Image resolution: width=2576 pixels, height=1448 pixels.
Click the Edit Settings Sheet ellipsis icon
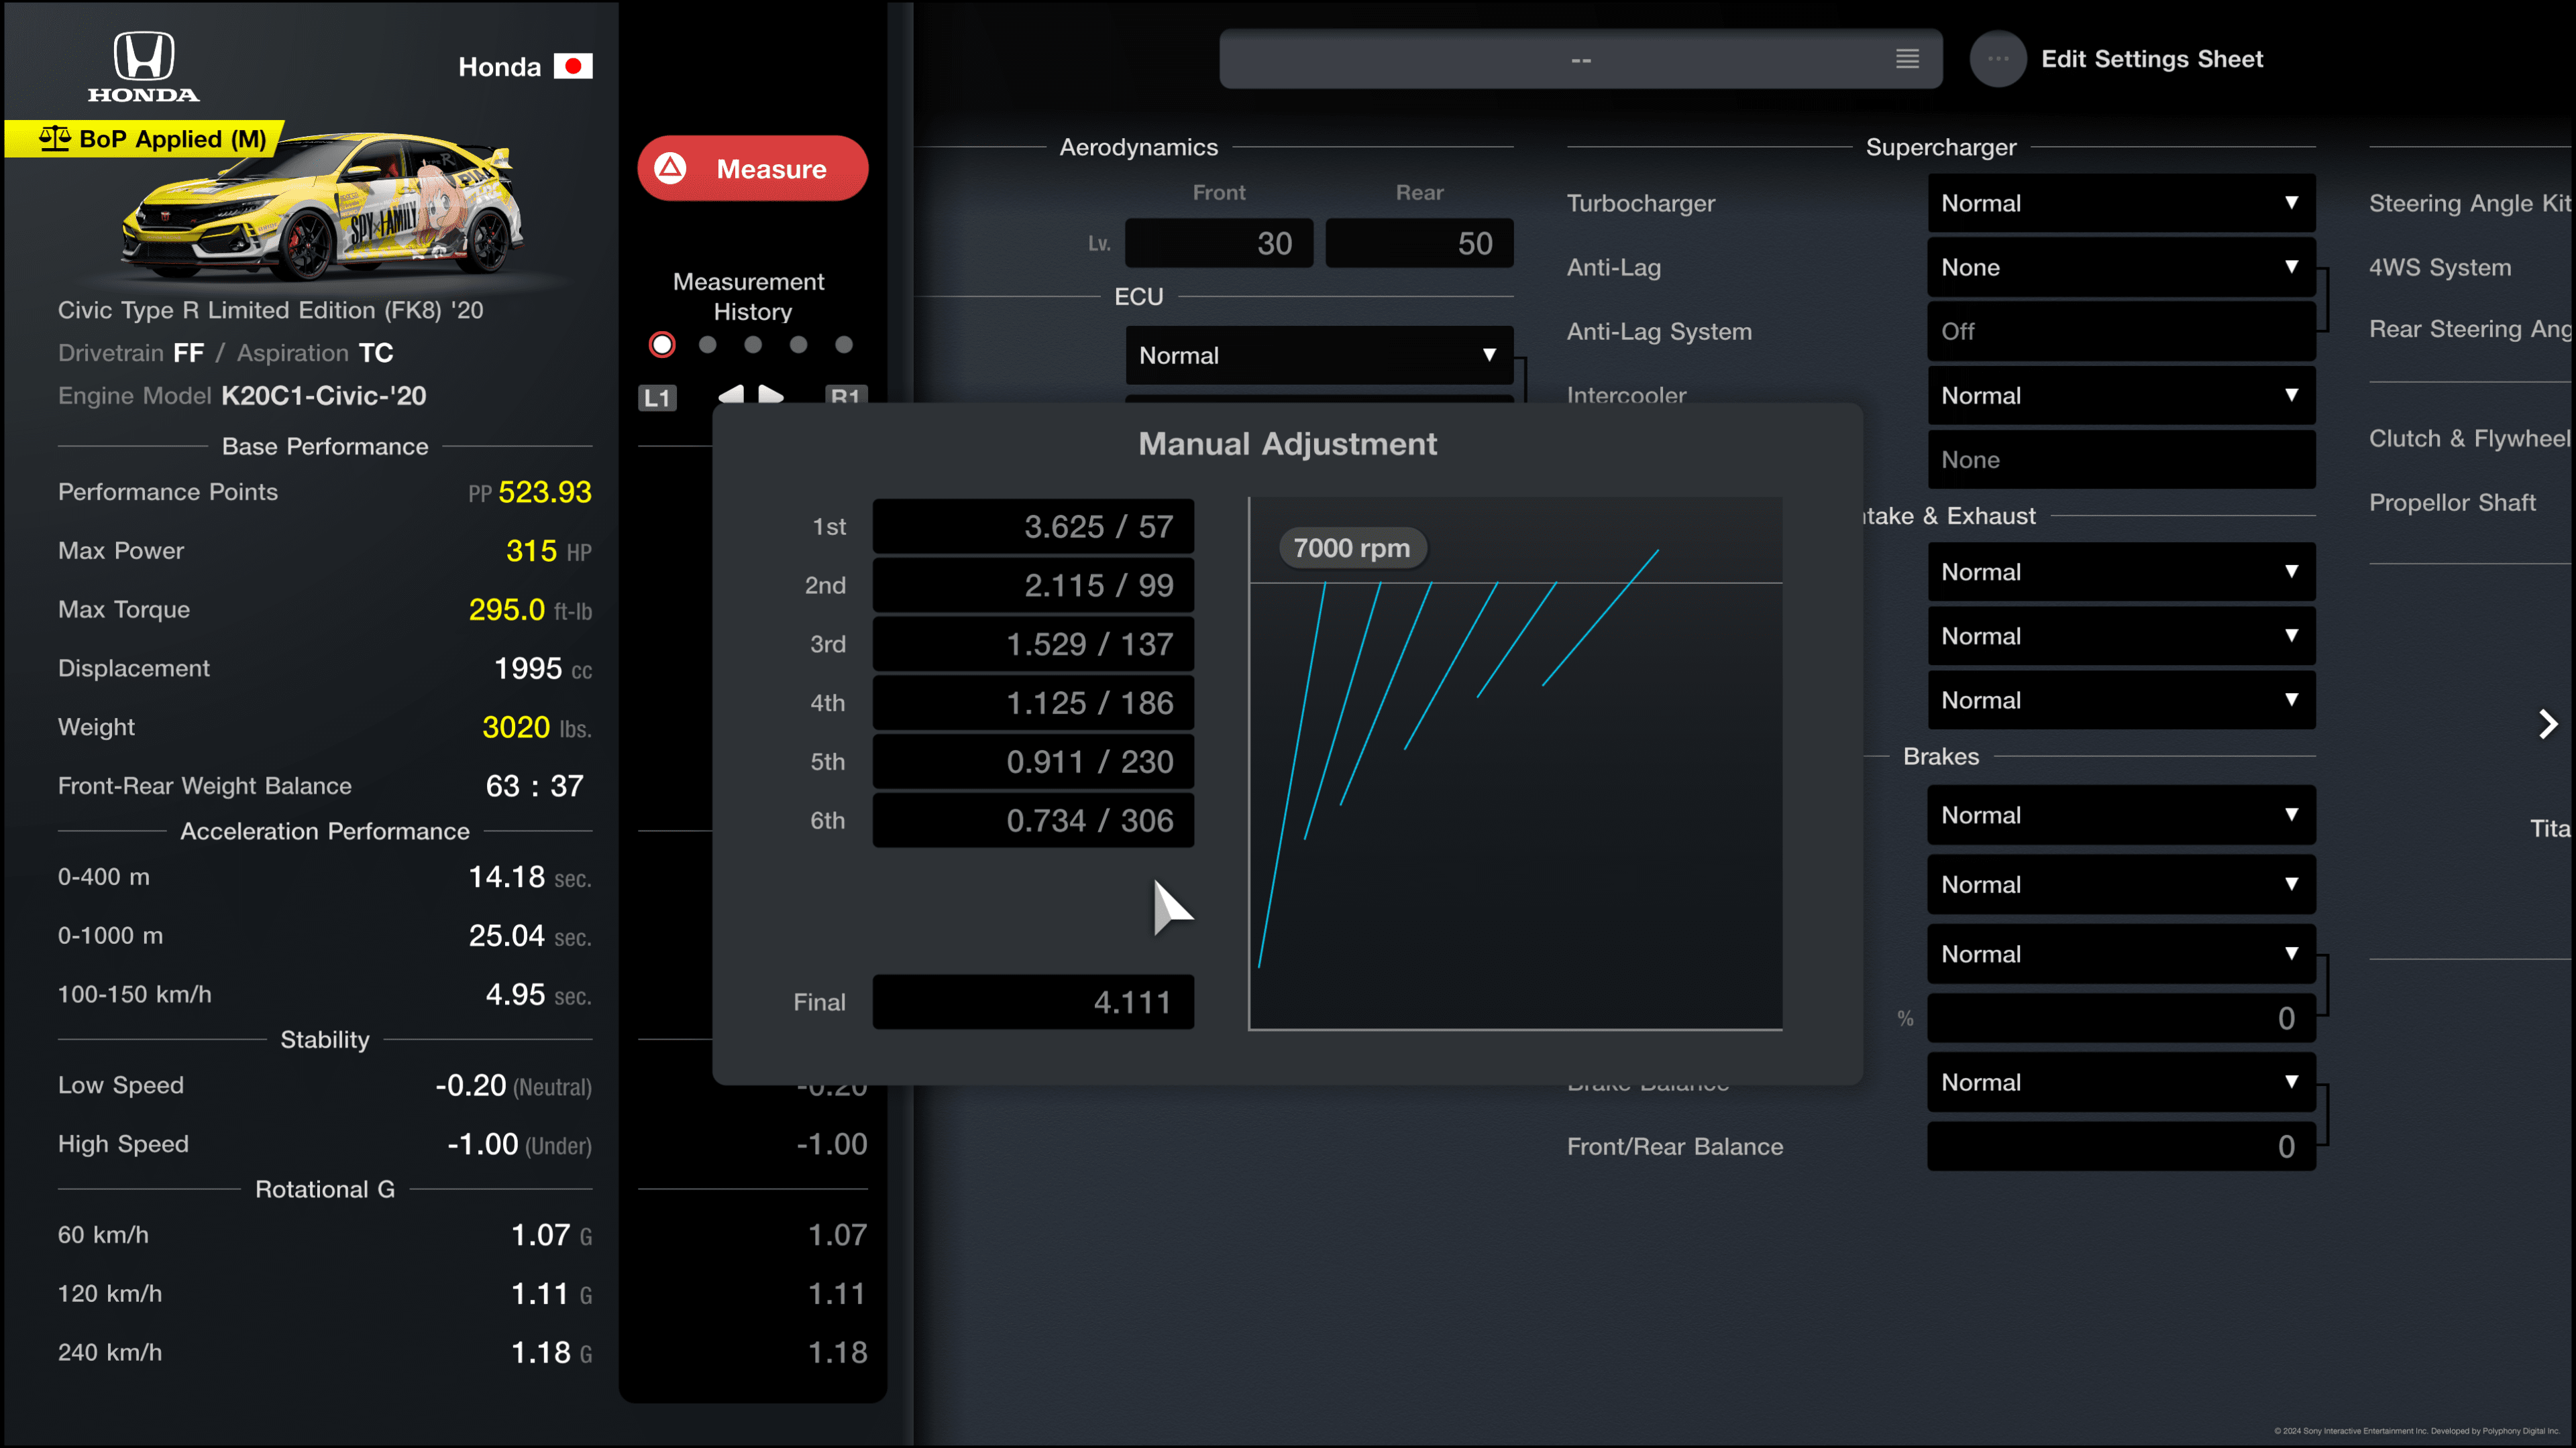[x=1998, y=59]
